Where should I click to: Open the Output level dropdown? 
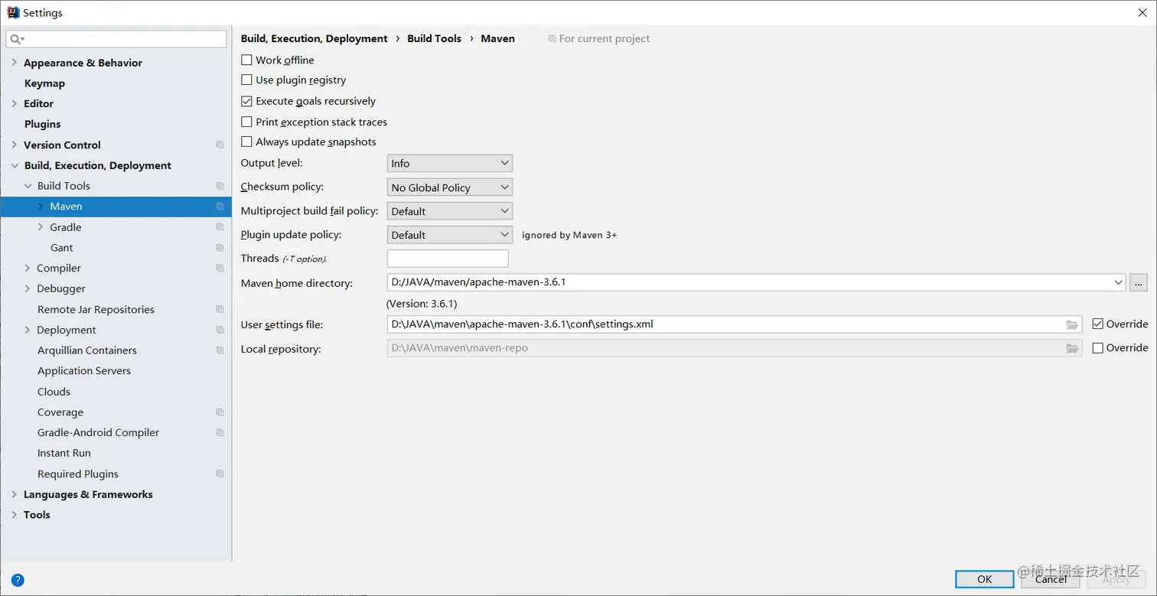tap(450, 163)
